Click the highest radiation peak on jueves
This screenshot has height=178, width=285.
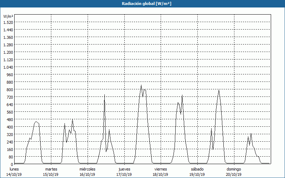141,85
